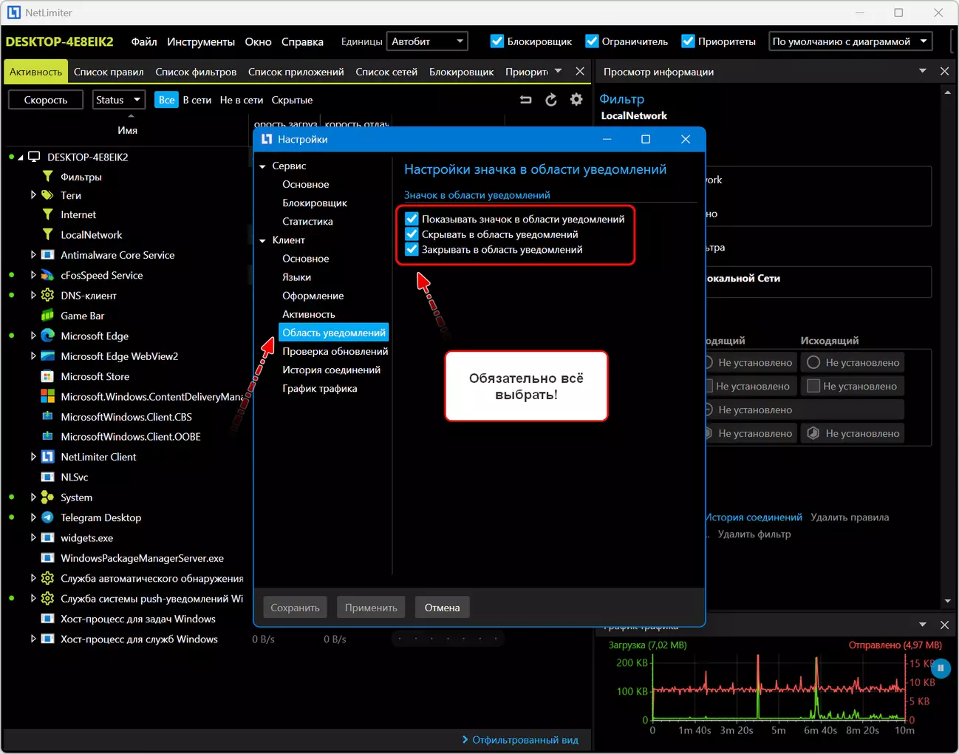Open the Инструменты menu
The width and height of the screenshot is (959, 754).
click(x=201, y=41)
